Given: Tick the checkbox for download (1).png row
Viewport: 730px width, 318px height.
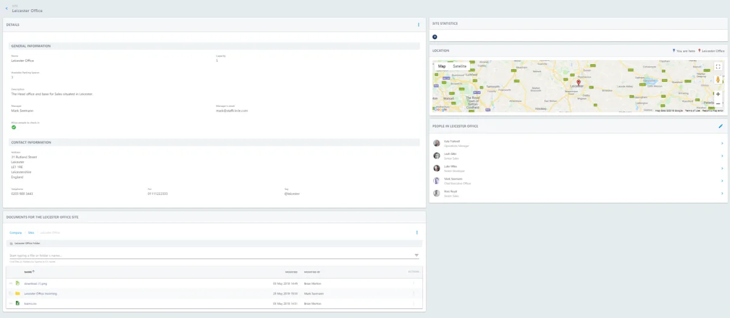Looking at the screenshot, I should coord(10,283).
